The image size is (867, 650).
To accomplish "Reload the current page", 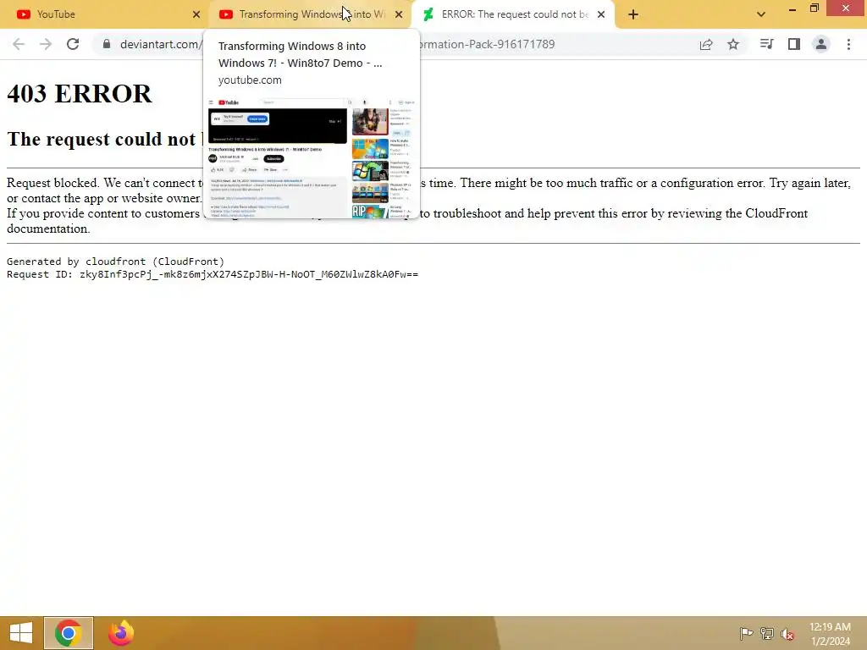I will [x=73, y=44].
